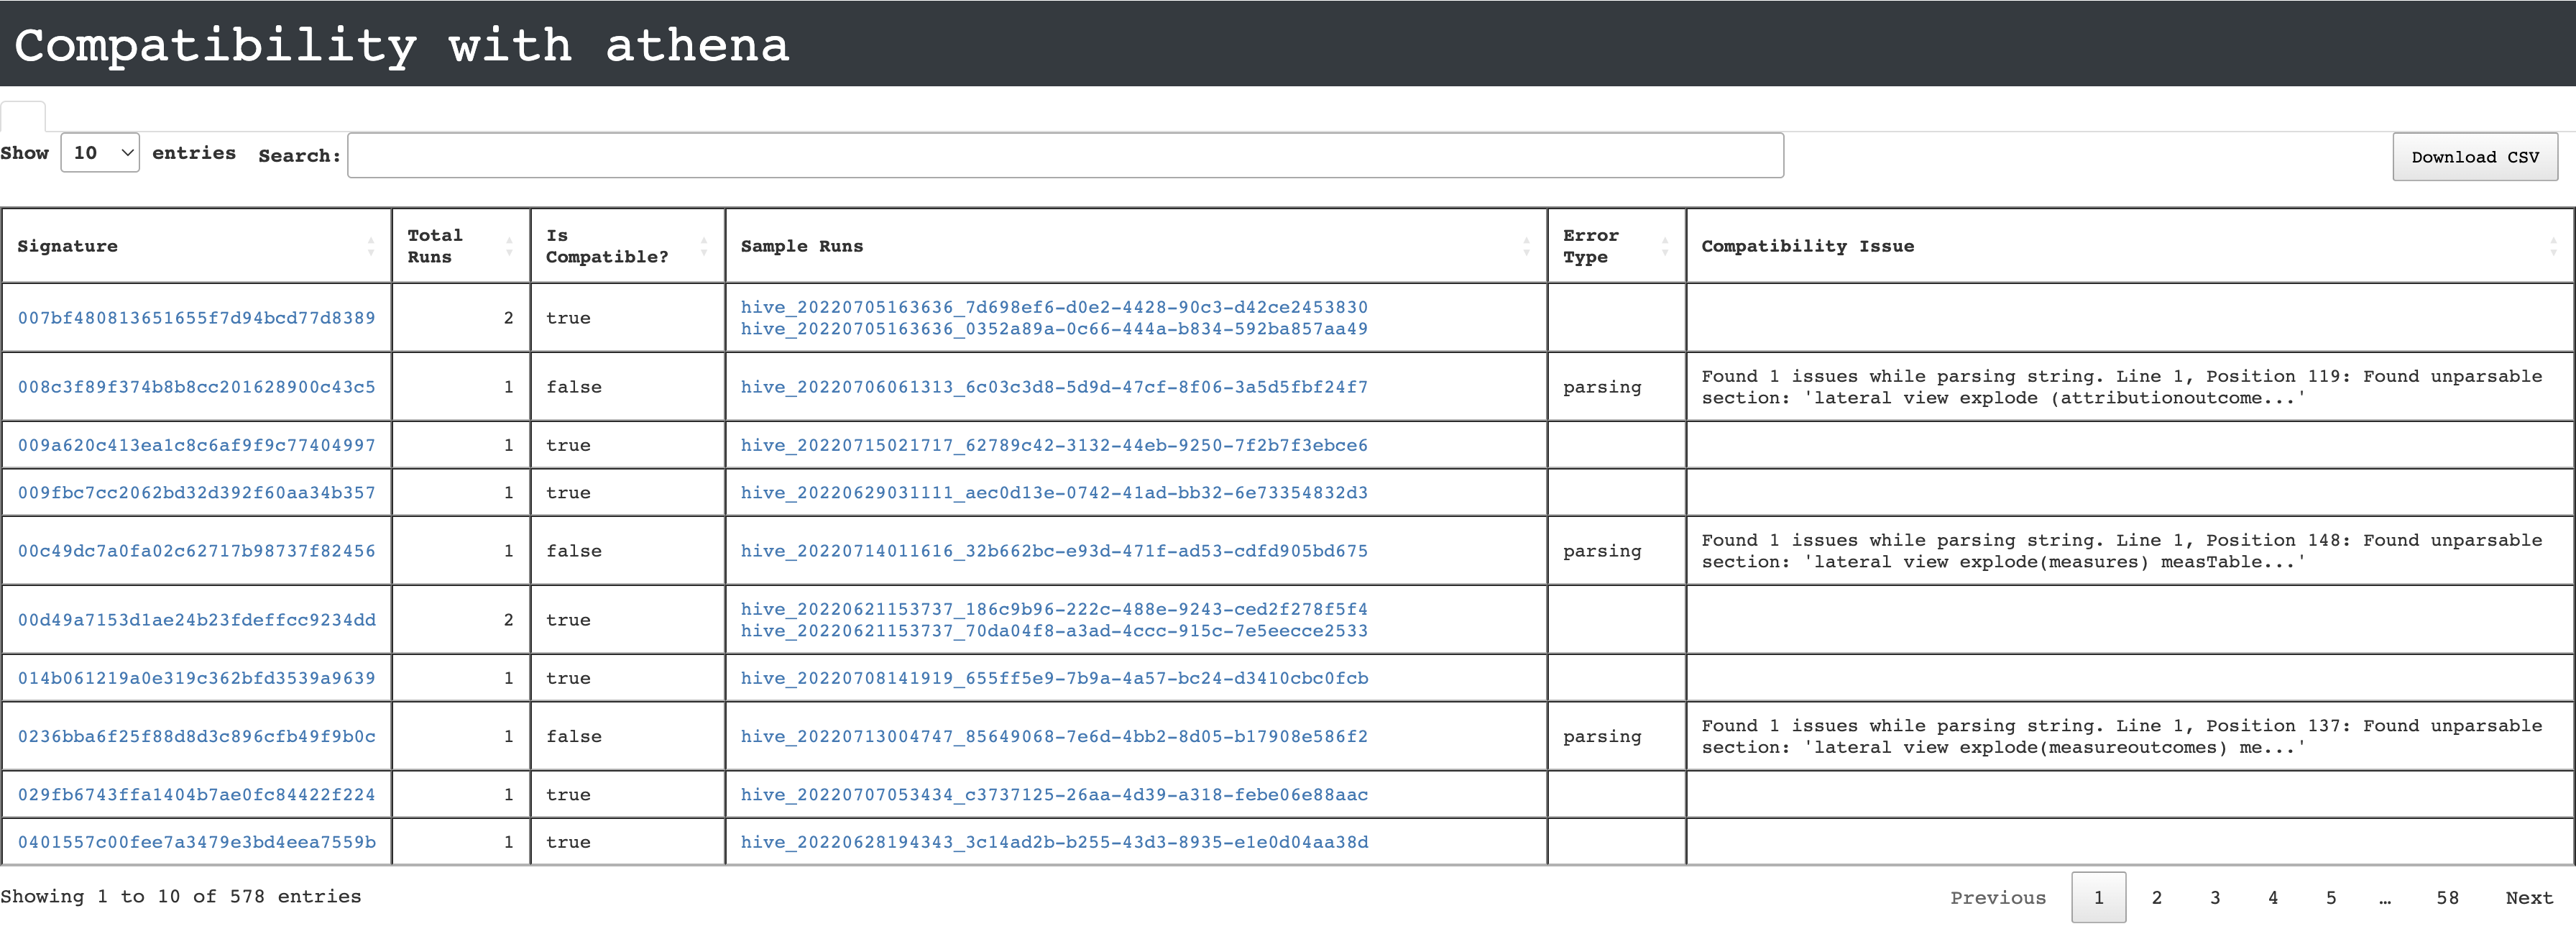
Task: Go to pagination page 4
Action: click(x=2272, y=898)
